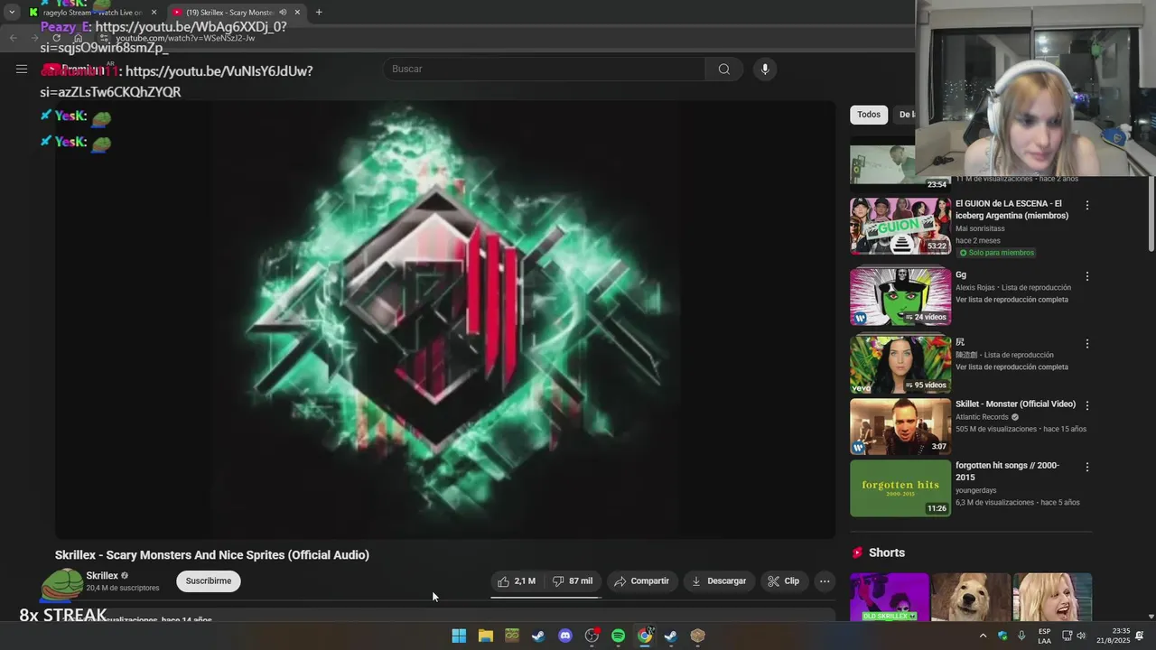The height and width of the screenshot is (650, 1156).
Task: Open options for Skillet Monster video
Action: 1087,405
